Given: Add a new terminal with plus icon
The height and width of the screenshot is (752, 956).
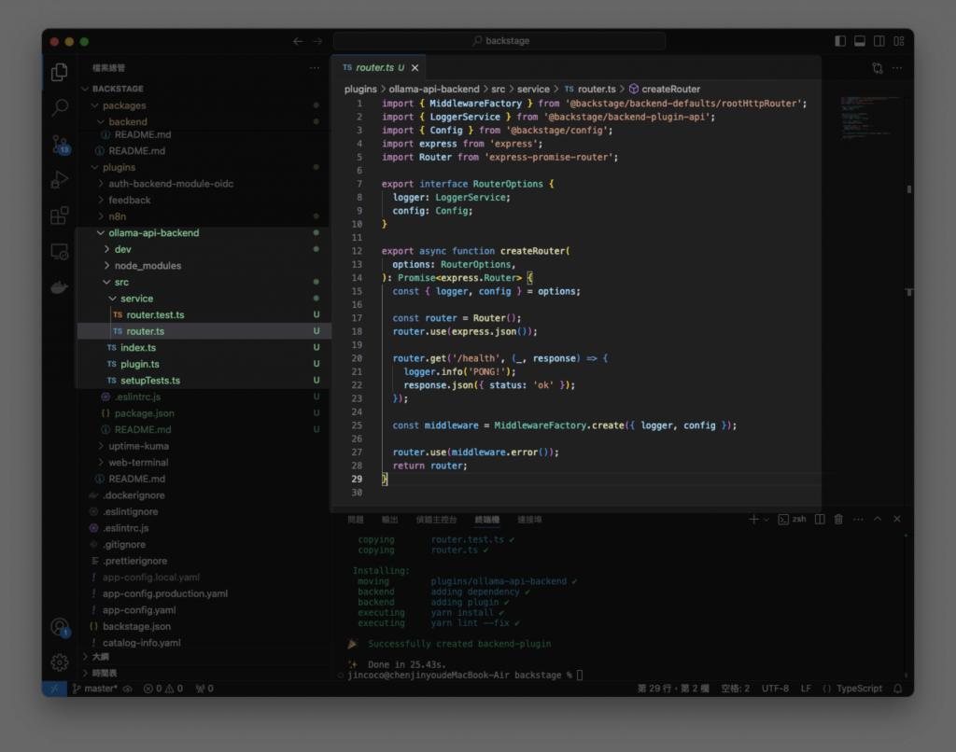Looking at the screenshot, I should point(753,519).
